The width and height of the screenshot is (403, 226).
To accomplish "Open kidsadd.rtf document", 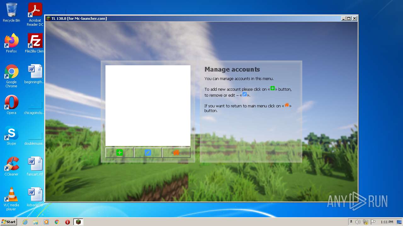I will click(35, 197).
